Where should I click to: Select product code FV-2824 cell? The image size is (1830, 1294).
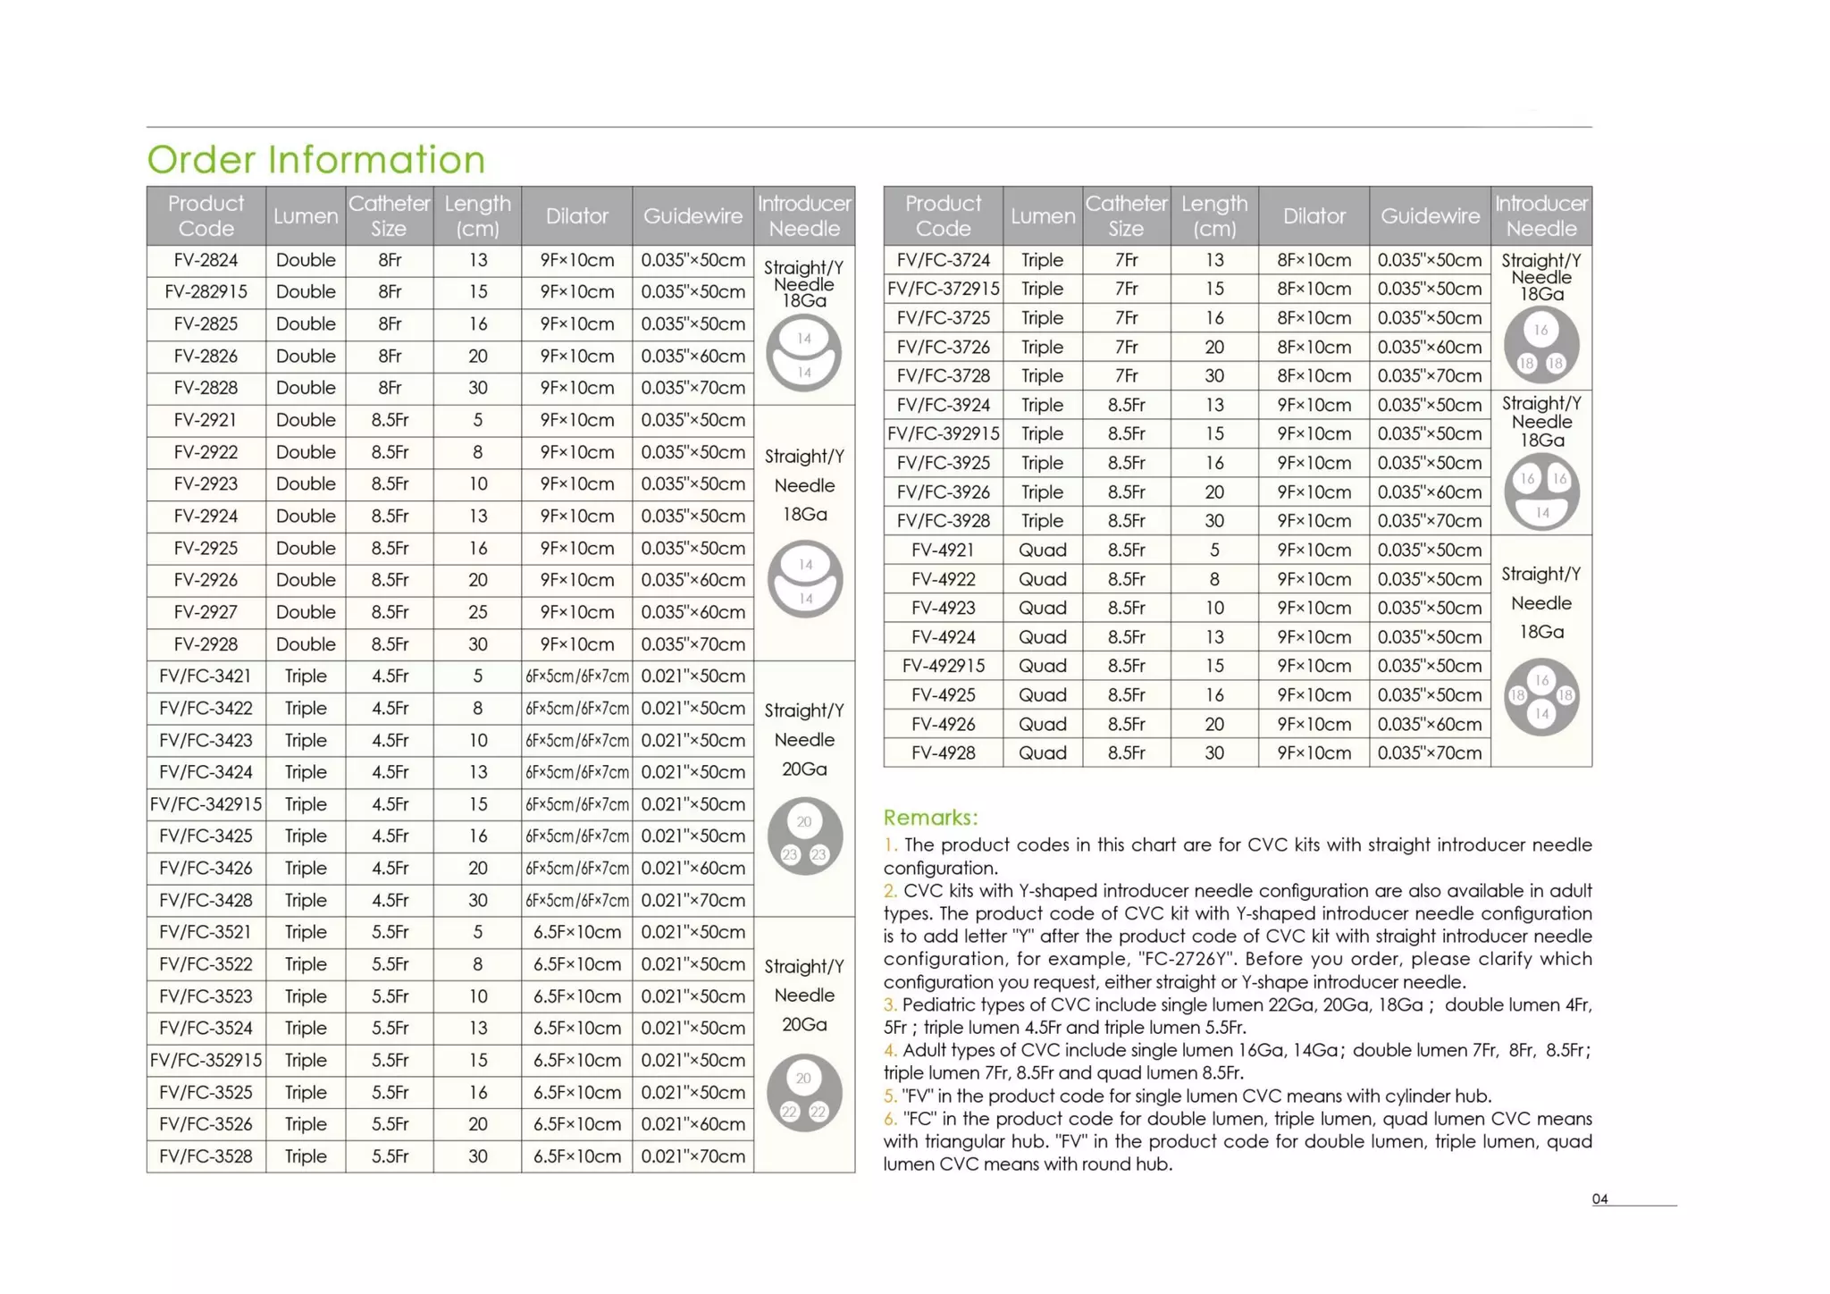(x=206, y=260)
